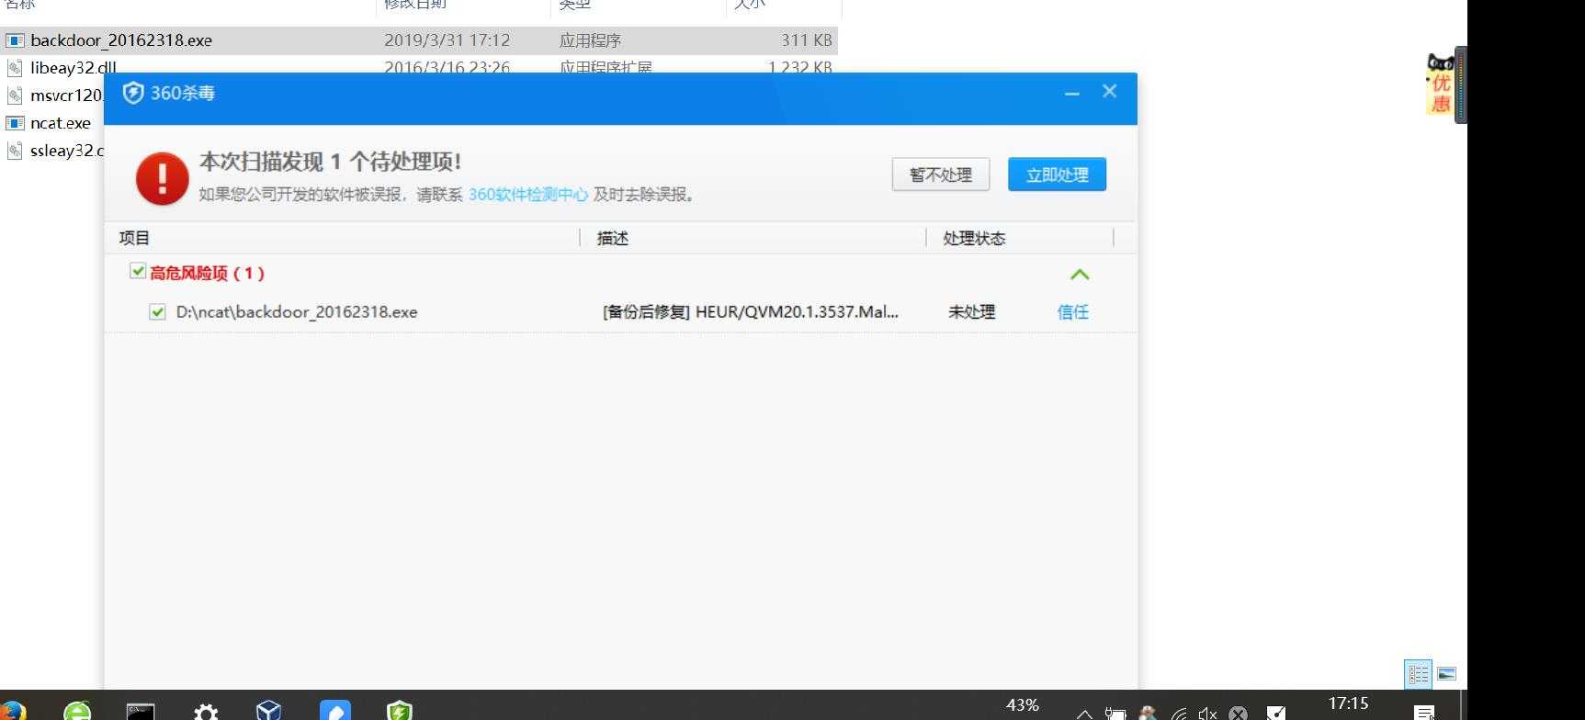Image resolution: width=1585 pixels, height=720 pixels.
Task: Click the 2019/3/31 17:12 modified date cell
Action: (447, 40)
